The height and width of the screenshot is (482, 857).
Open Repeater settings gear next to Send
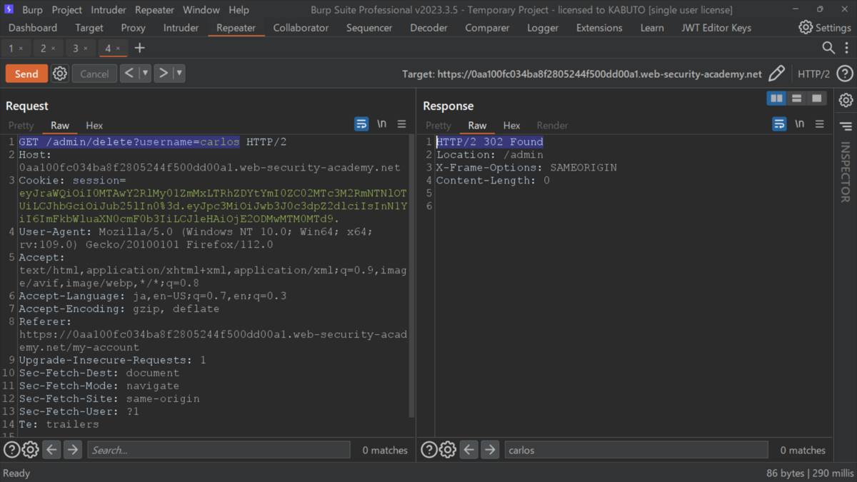point(60,74)
